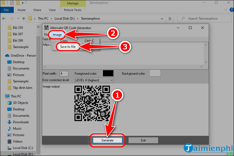Refresh the Explorer folder view
The image size is (234, 156).
pos(170,19)
